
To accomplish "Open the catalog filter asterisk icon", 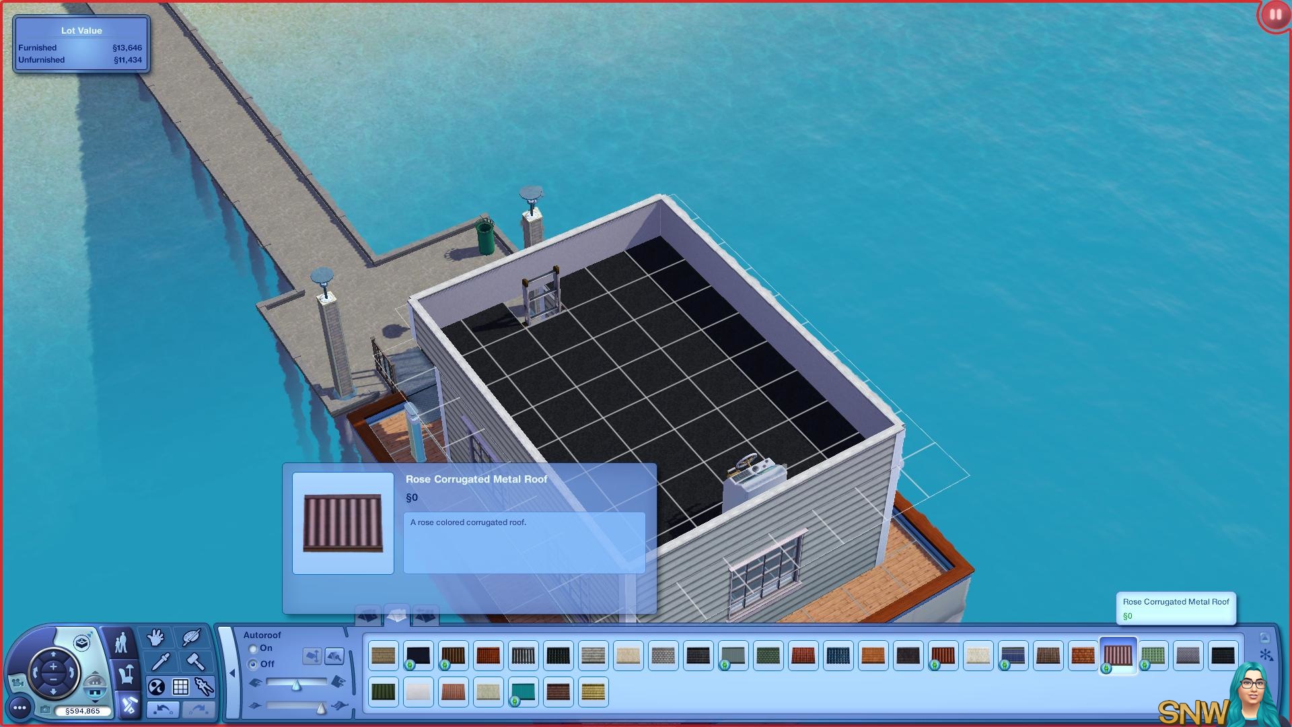I will point(1265,655).
